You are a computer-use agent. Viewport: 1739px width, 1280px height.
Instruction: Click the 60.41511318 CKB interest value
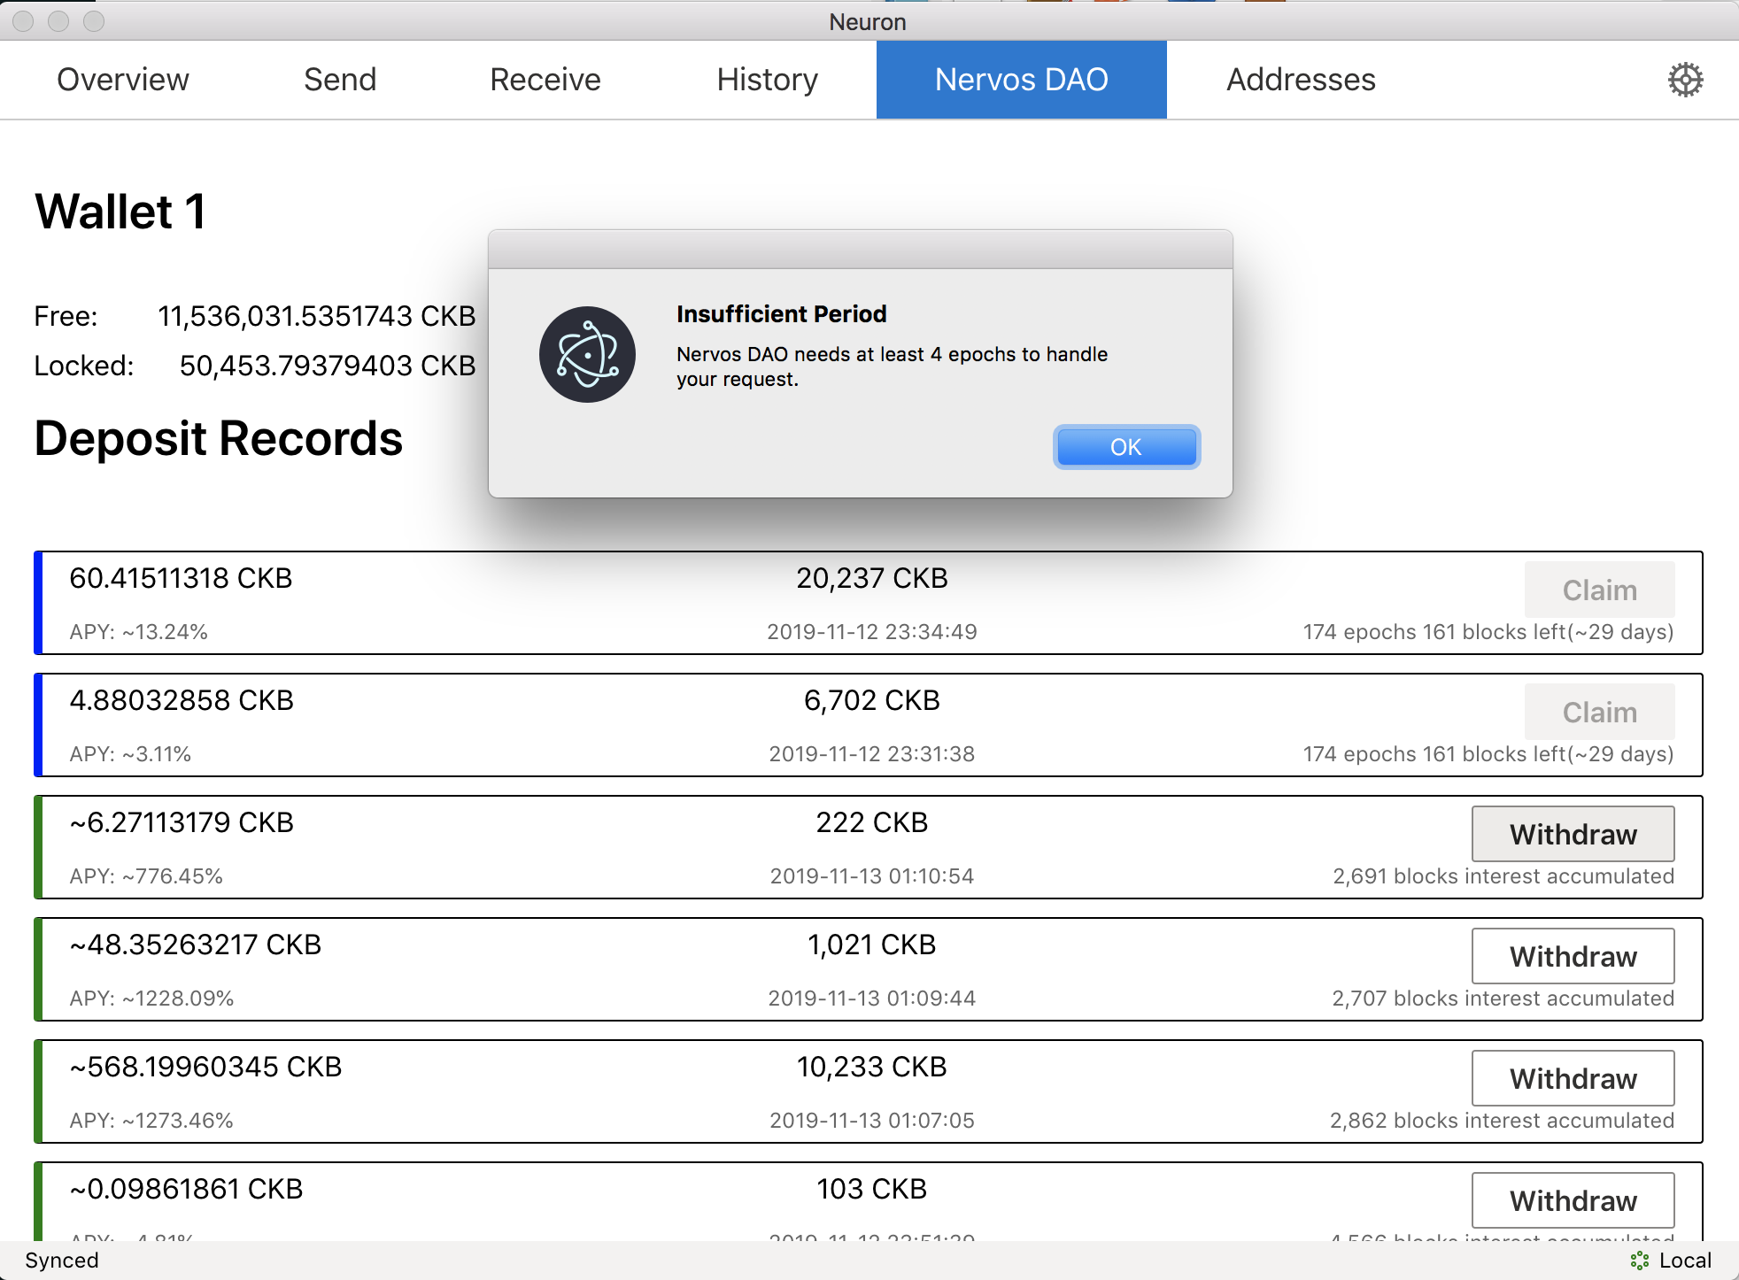click(x=181, y=578)
